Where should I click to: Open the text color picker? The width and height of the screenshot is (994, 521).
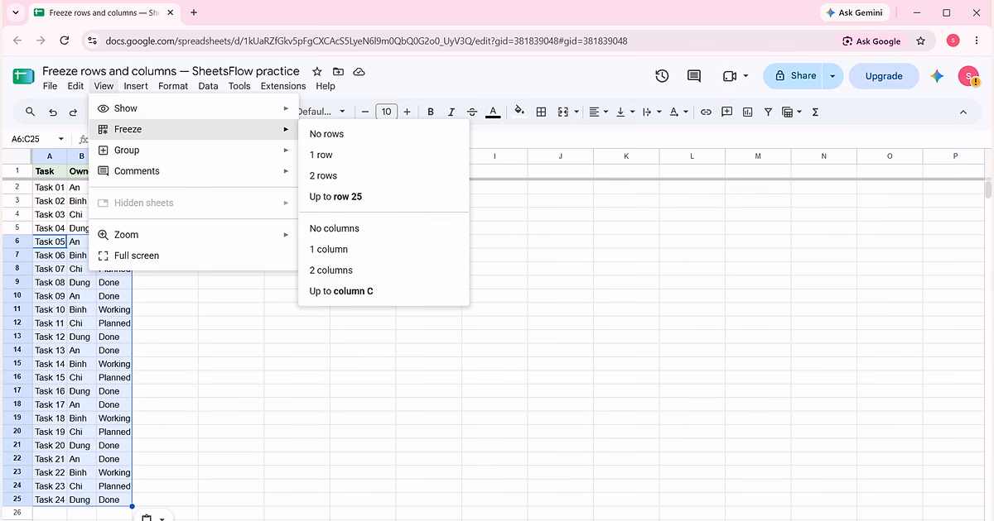point(493,112)
